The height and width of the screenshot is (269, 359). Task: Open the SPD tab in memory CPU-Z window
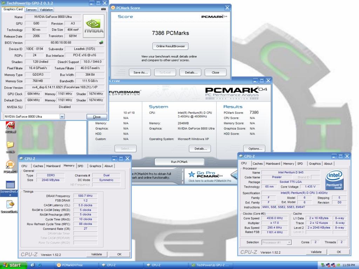80,166
